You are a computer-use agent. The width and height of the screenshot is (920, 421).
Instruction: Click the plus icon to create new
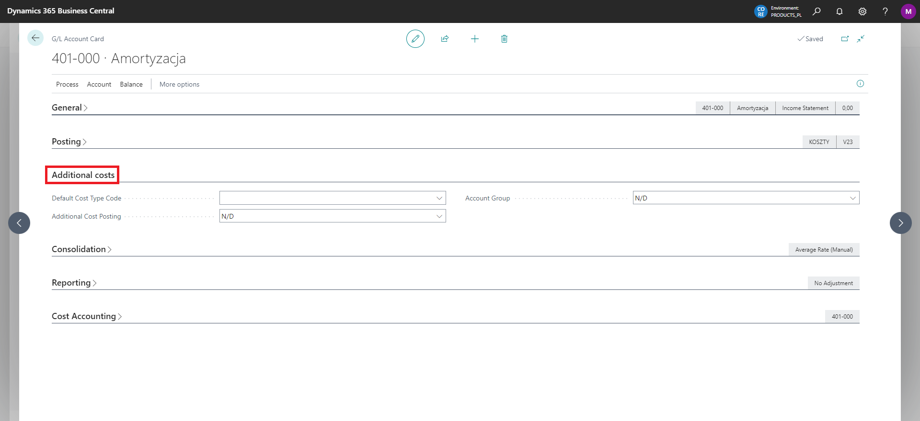[x=474, y=39]
